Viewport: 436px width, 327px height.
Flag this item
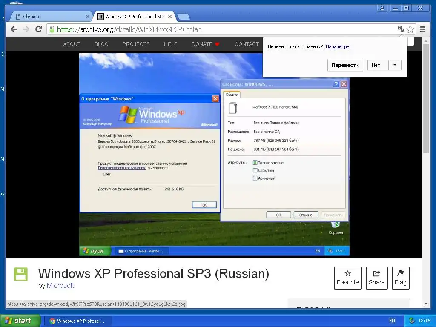(x=400, y=278)
